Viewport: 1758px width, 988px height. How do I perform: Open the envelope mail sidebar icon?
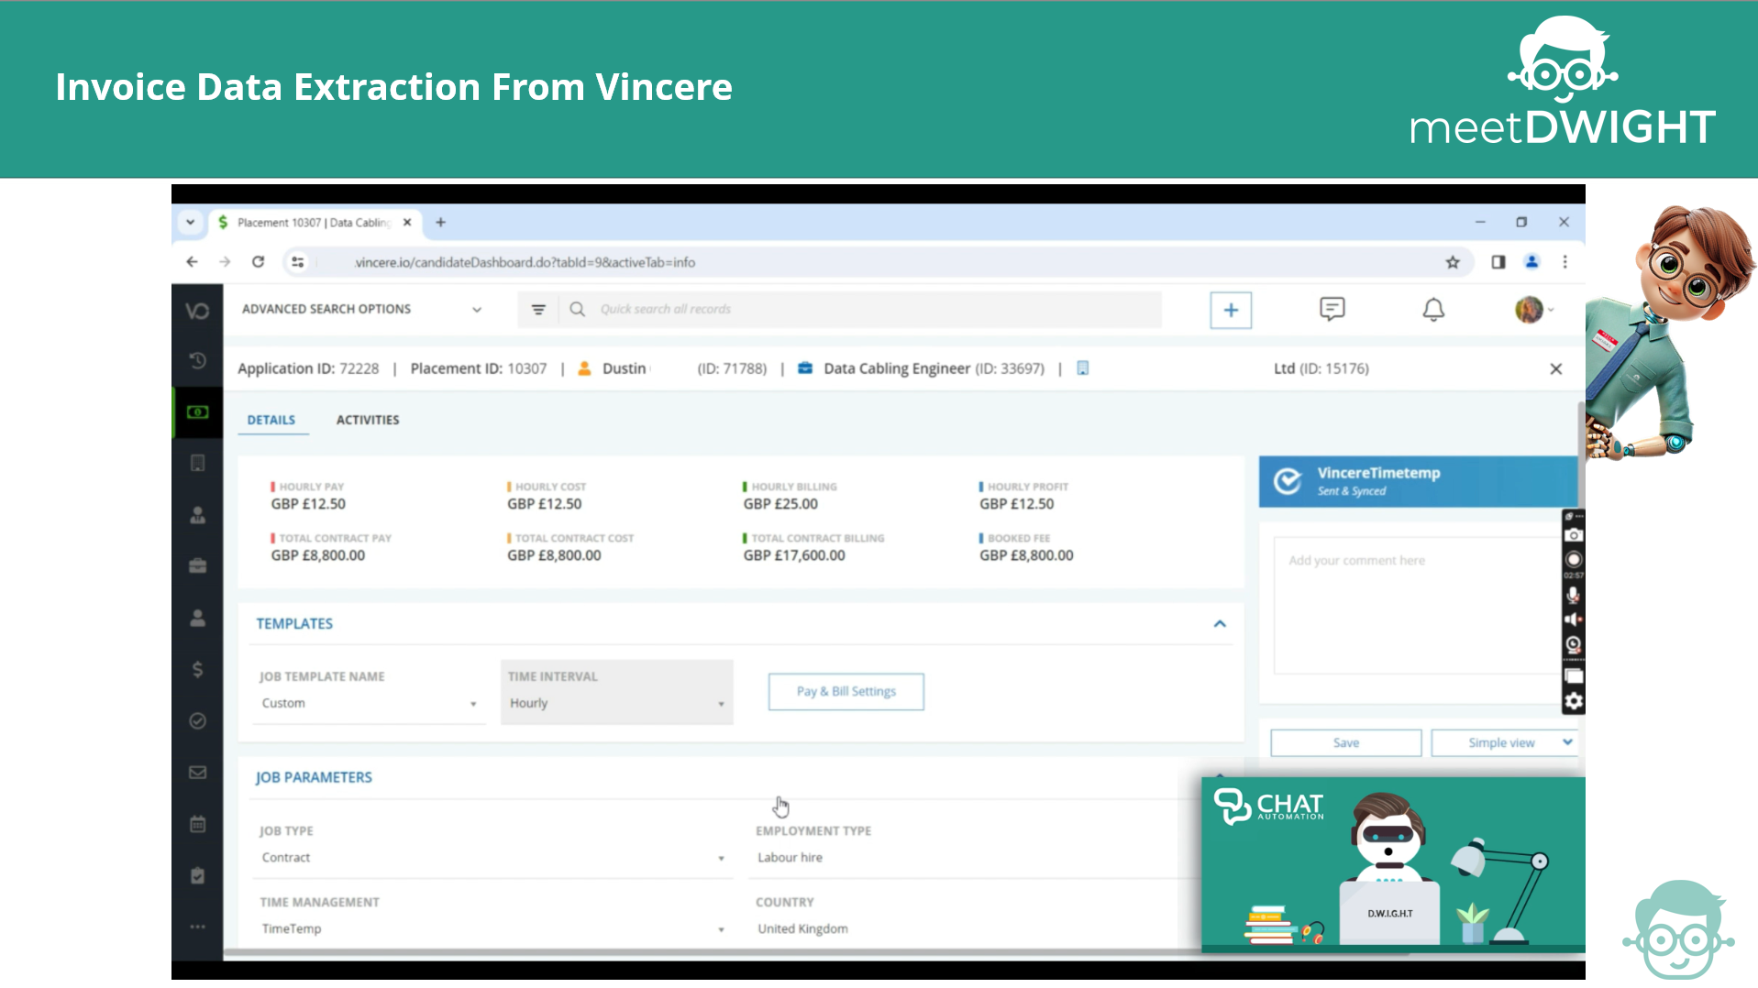click(x=197, y=772)
